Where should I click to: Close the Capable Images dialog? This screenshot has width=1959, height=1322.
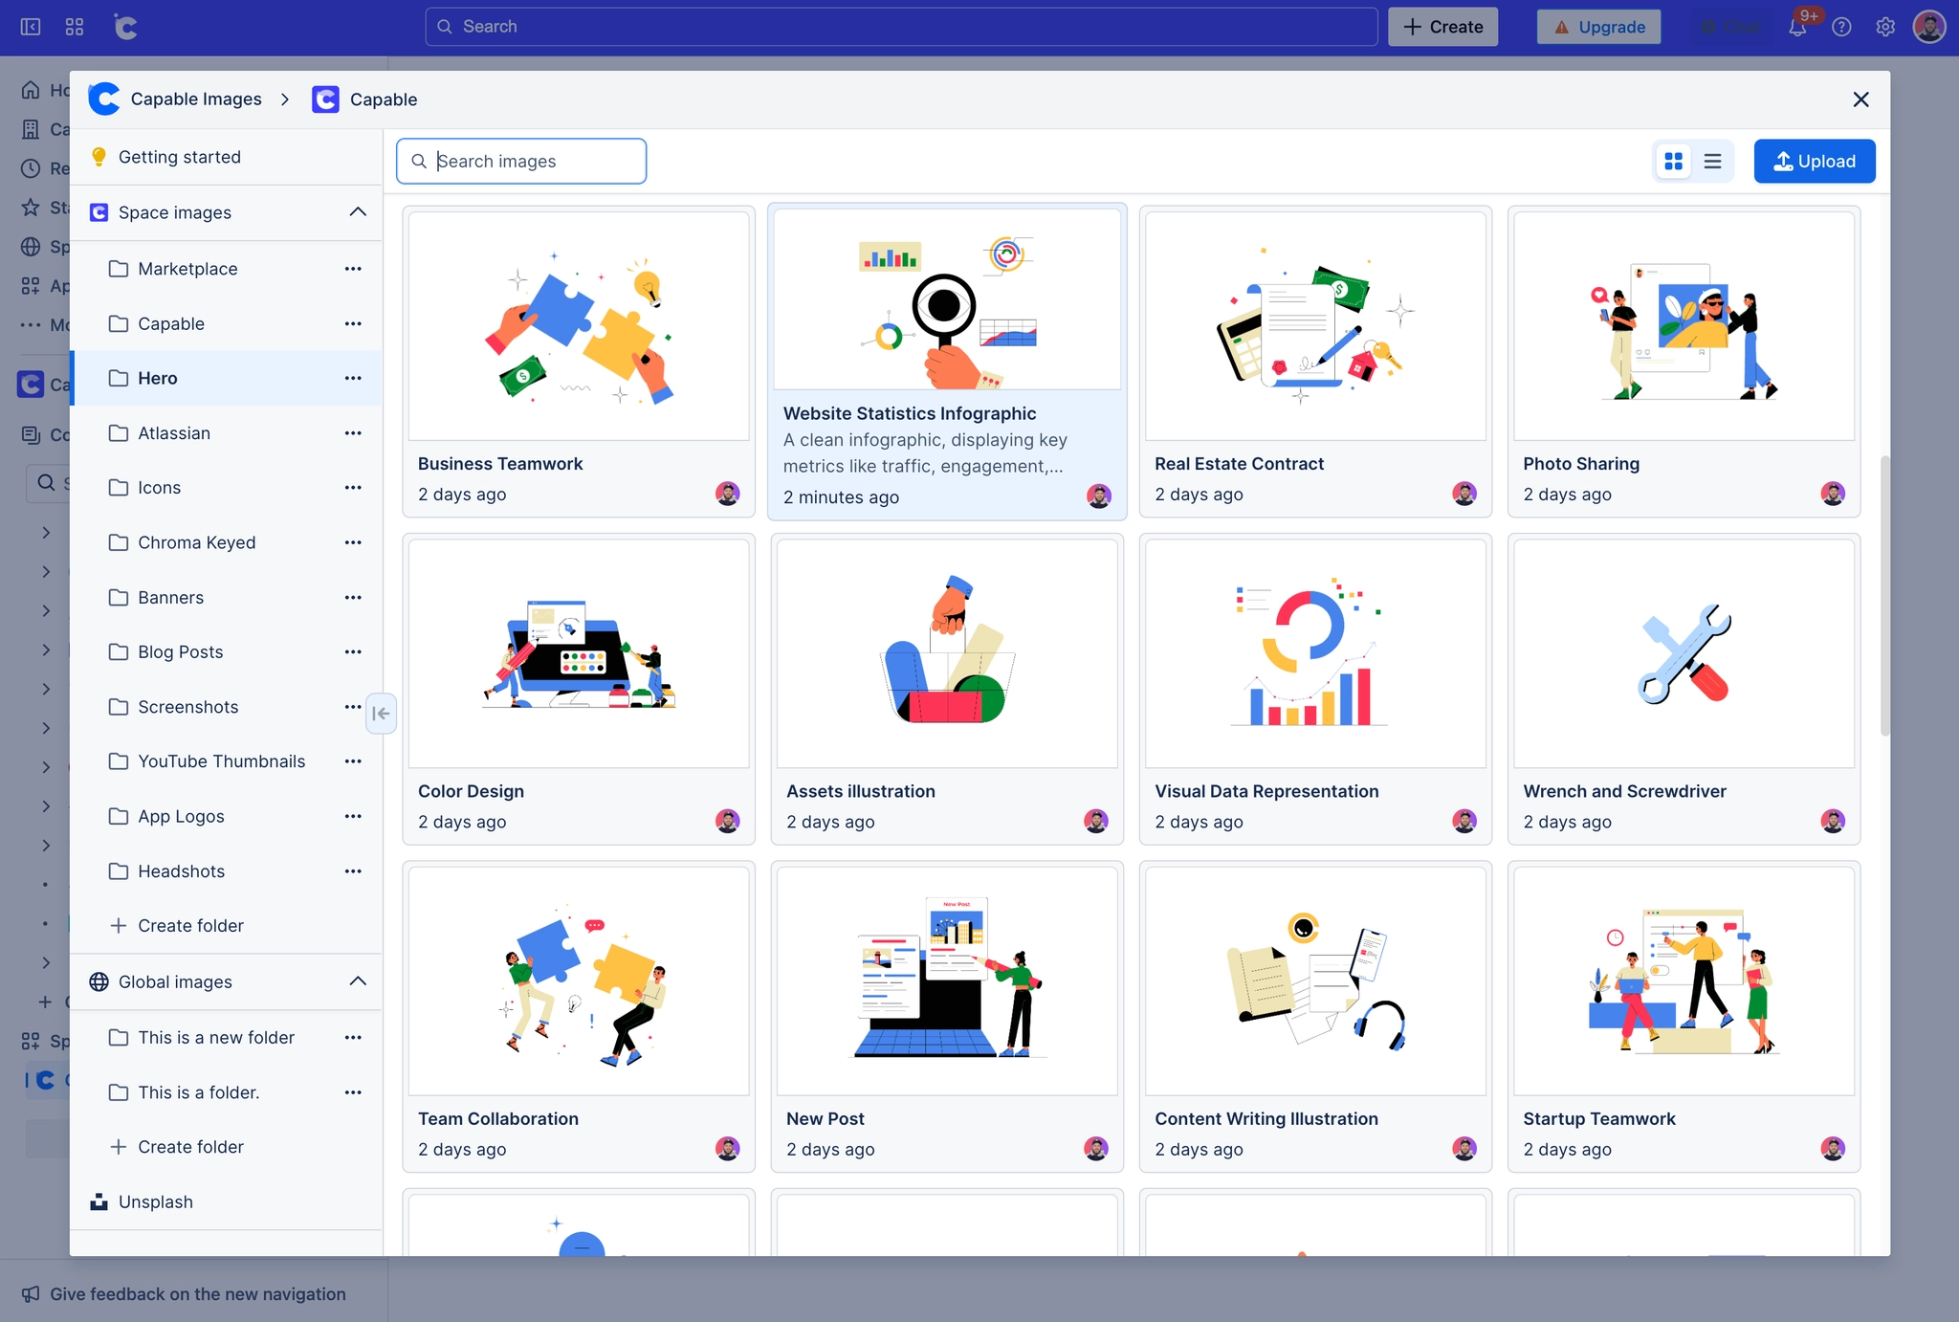(1860, 99)
